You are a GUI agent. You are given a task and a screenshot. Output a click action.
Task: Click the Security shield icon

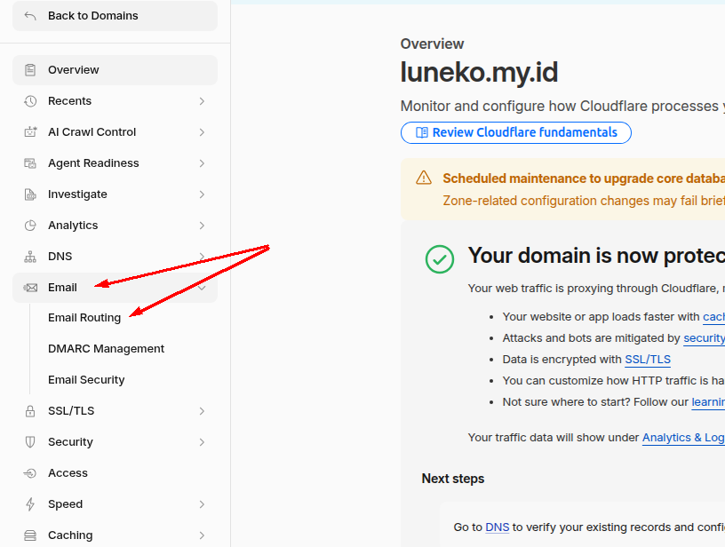[30, 442]
